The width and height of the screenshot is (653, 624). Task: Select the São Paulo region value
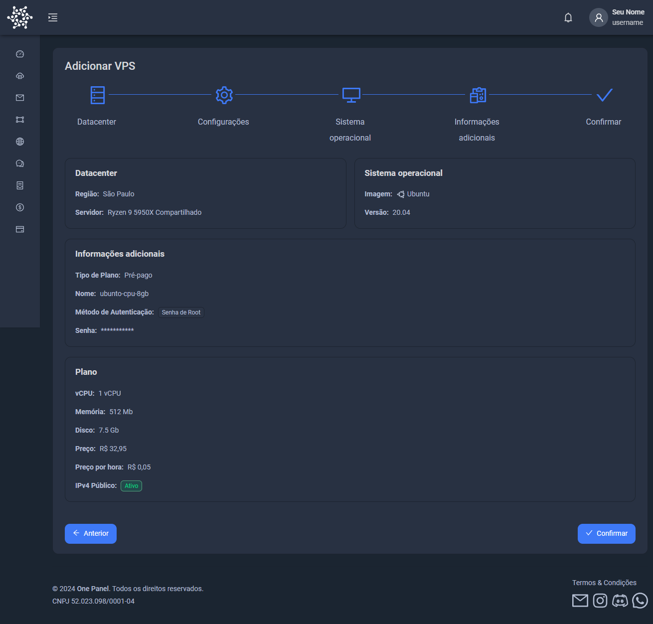[x=119, y=194]
